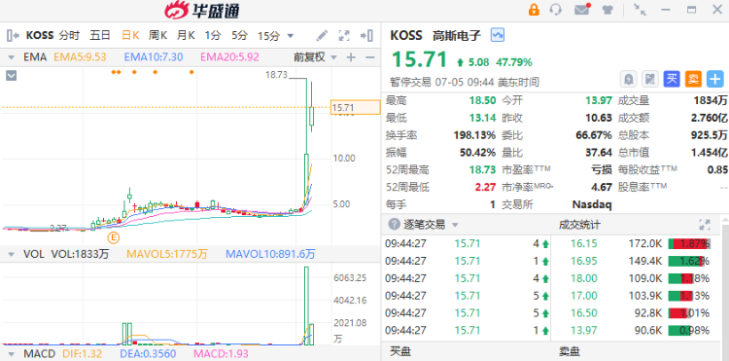Select 1分 one-minute chart tab

[214, 35]
